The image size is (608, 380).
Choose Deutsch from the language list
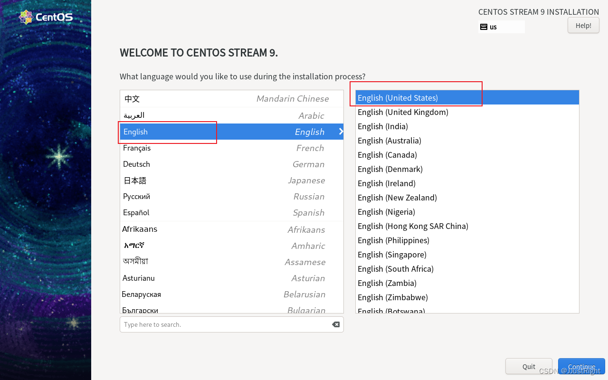232,164
